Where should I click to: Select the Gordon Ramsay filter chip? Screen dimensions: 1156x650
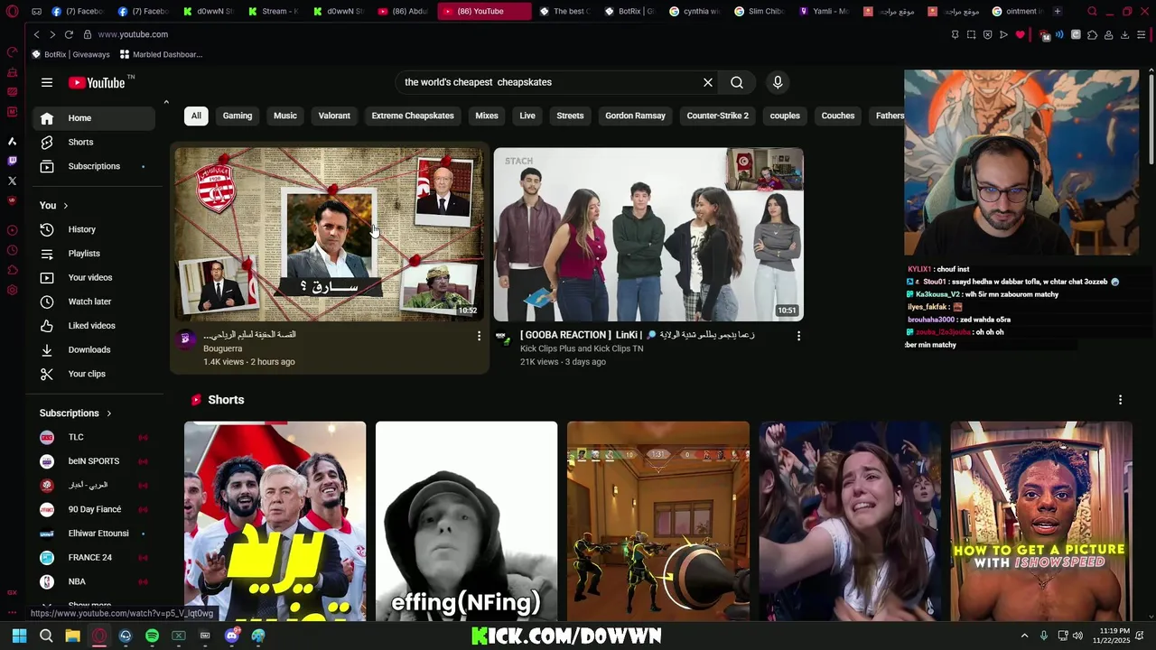(635, 116)
